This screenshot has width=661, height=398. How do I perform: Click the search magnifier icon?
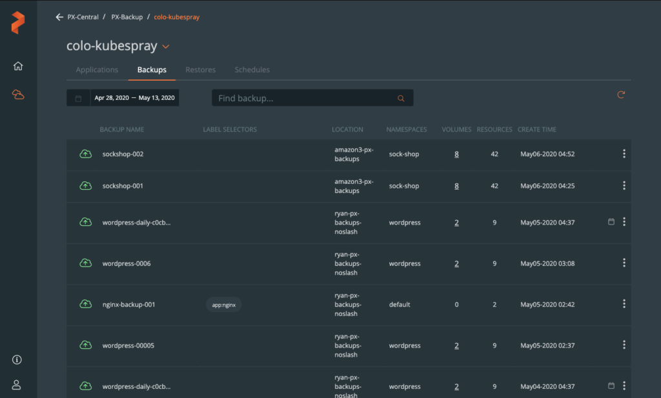tap(401, 98)
